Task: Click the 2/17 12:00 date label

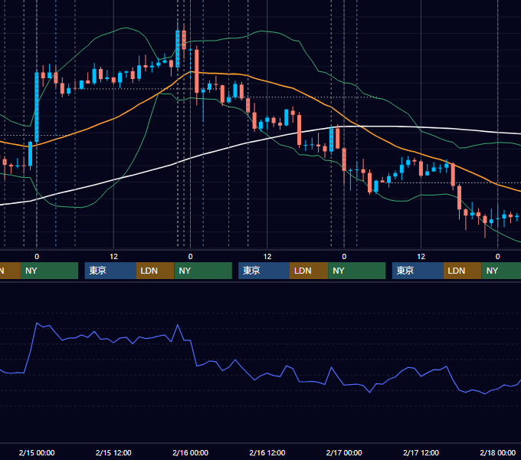Action: (x=421, y=452)
